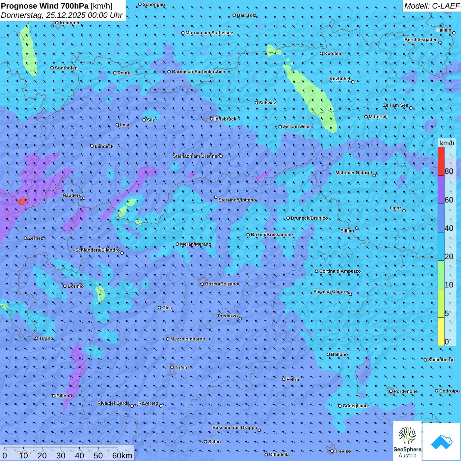
Task: Click the Kitzbühel label
Action: (340, 79)
